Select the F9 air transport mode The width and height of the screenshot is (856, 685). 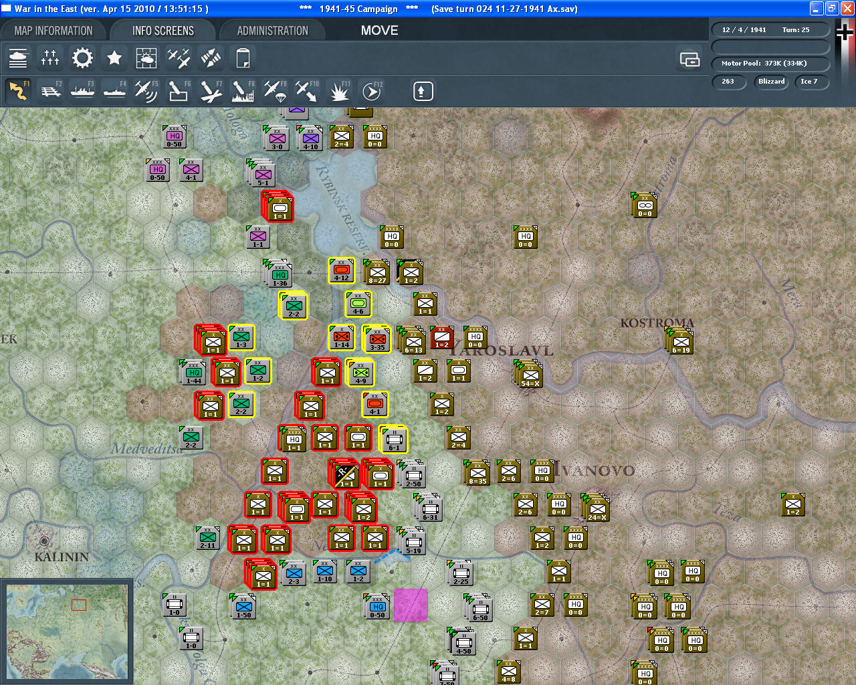click(x=275, y=91)
